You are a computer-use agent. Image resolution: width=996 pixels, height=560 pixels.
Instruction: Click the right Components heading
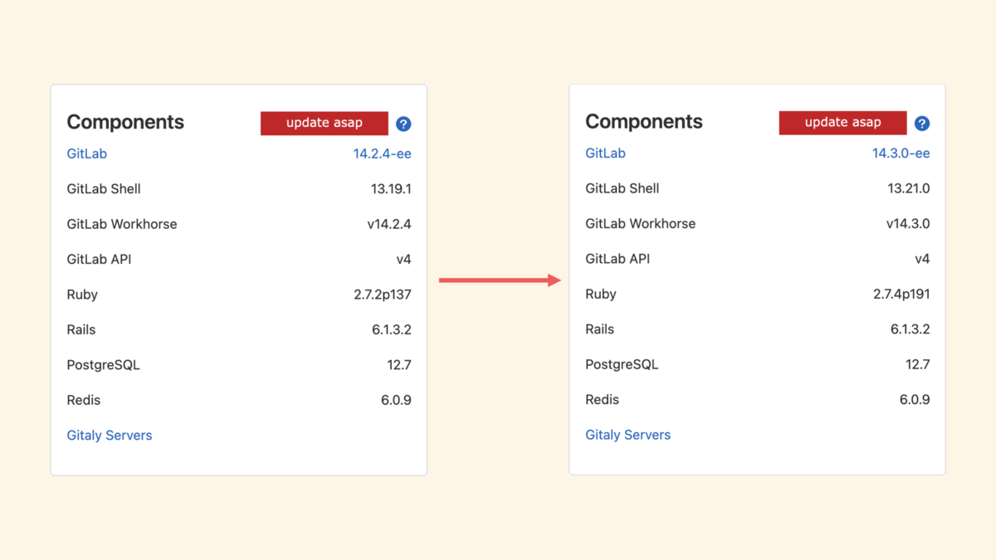click(x=644, y=121)
